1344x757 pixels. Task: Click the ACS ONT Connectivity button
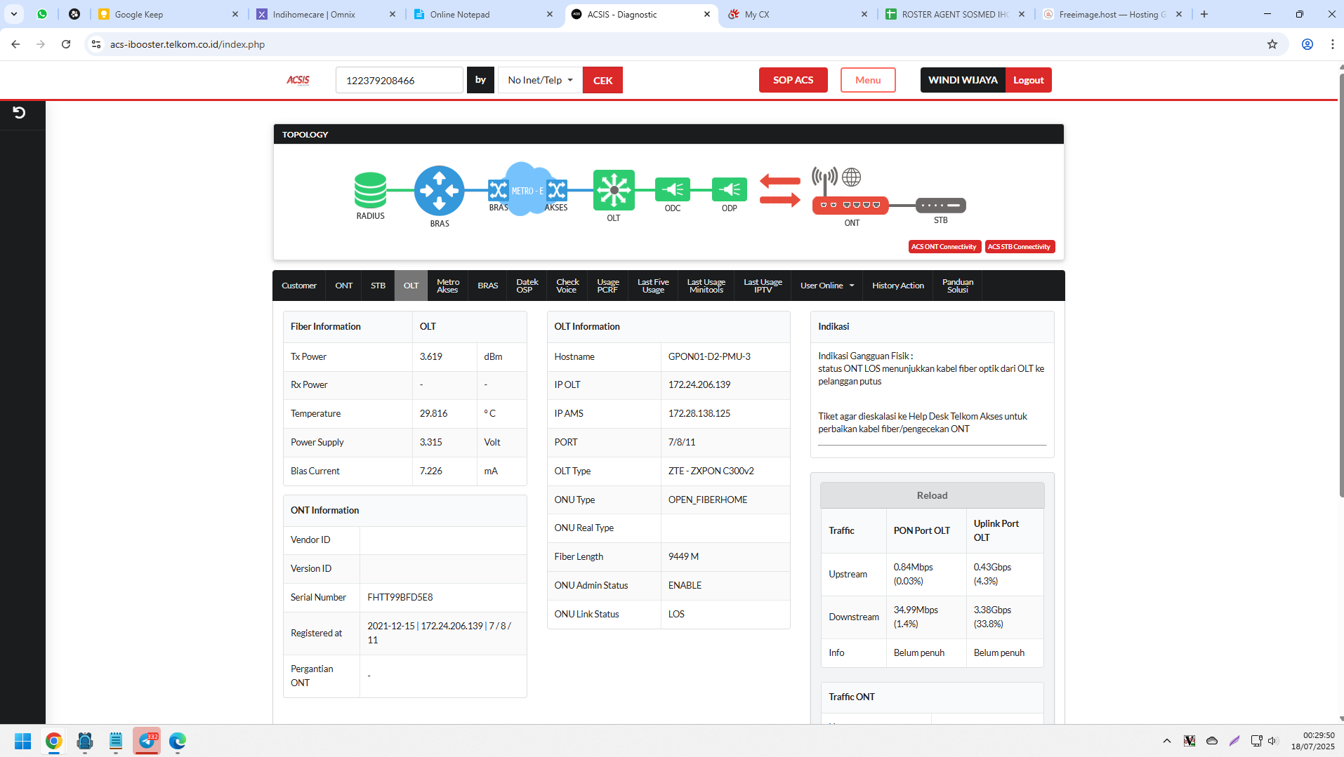(x=944, y=247)
